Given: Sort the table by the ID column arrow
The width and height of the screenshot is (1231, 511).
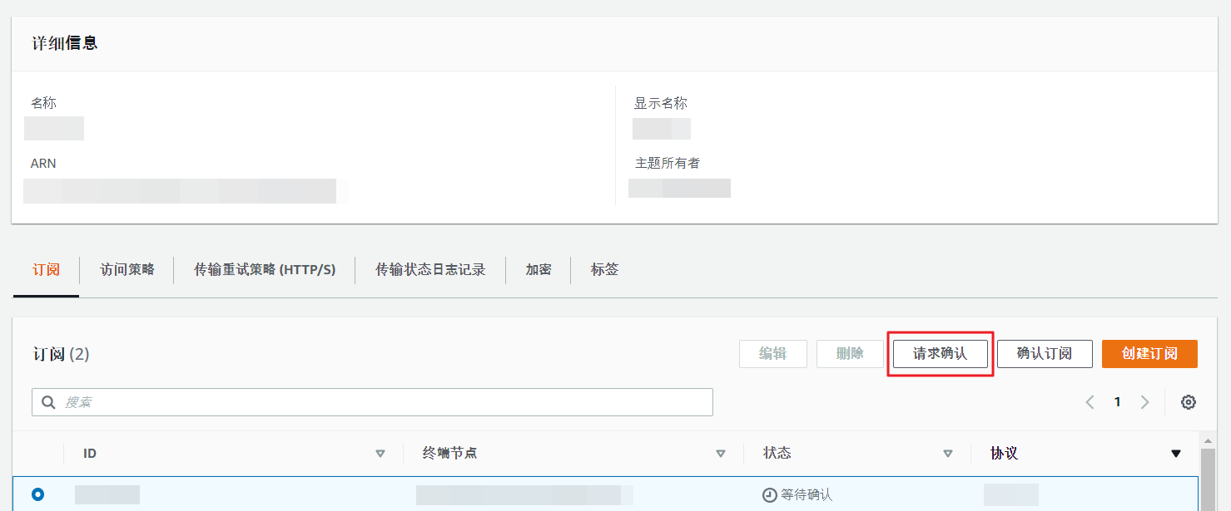Looking at the screenshot, I should (x=380, y=454).
